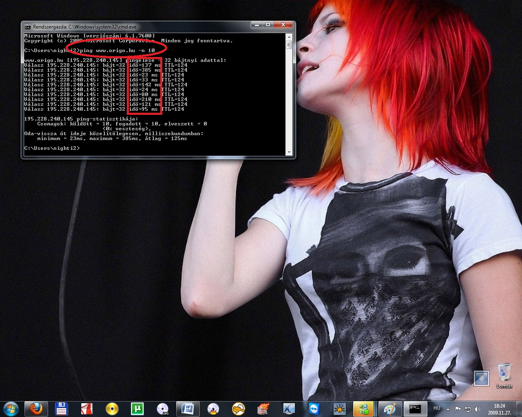Screen dimensions: 522x417
Task: Launch the DVD disc taskbar icon
Action: tap(163, 408)
